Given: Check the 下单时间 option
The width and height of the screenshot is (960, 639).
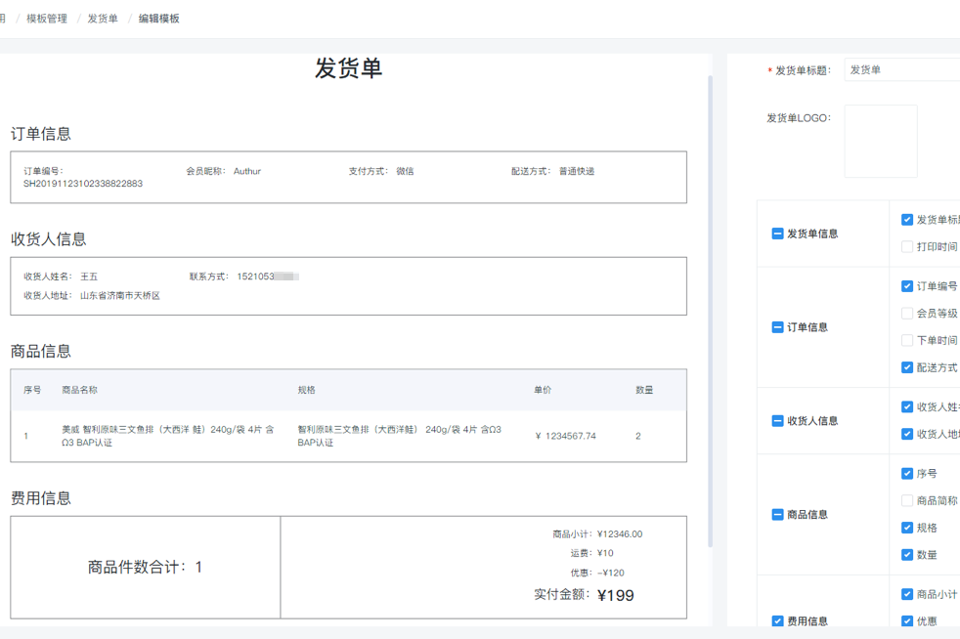Looking at the screenshot, I should 907,340.
